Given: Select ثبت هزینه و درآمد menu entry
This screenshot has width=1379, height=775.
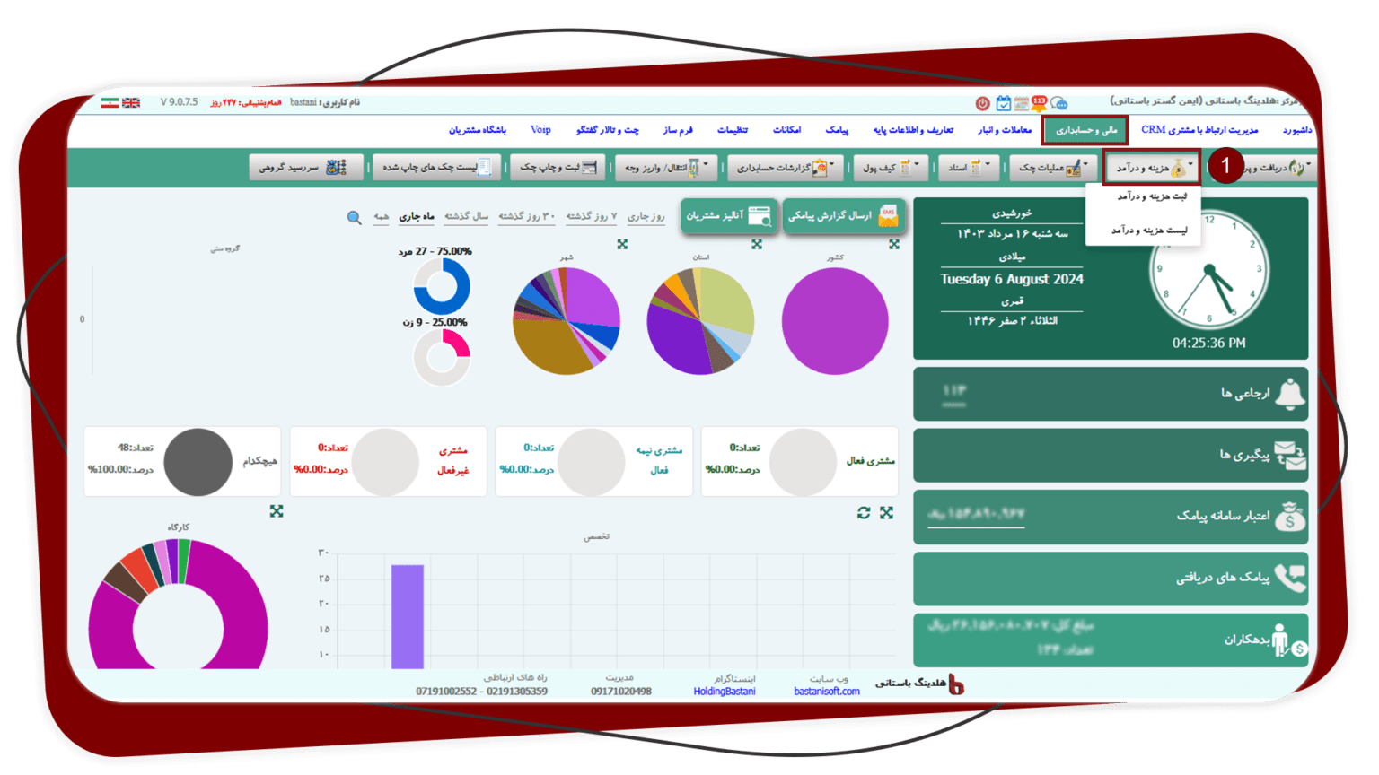Looking at the screenshot, I should (x=1152, y=196).
